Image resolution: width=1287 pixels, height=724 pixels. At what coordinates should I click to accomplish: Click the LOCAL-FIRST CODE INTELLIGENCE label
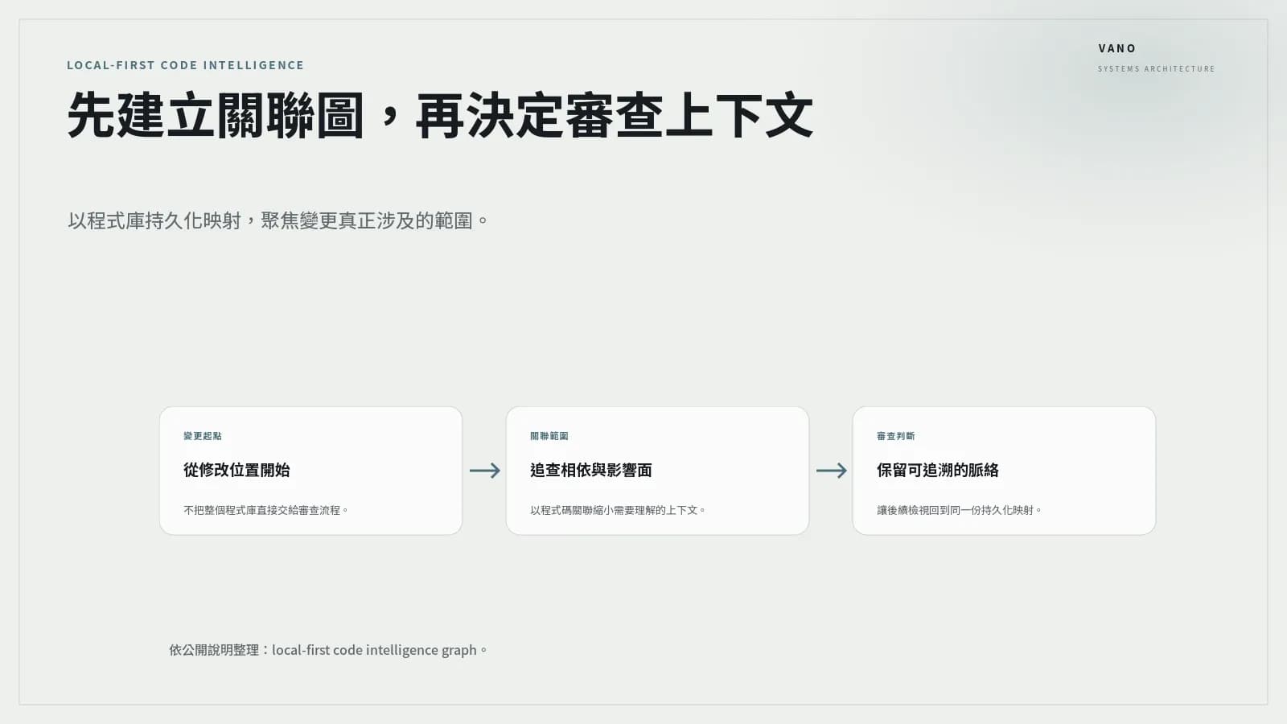click(186, 65)
